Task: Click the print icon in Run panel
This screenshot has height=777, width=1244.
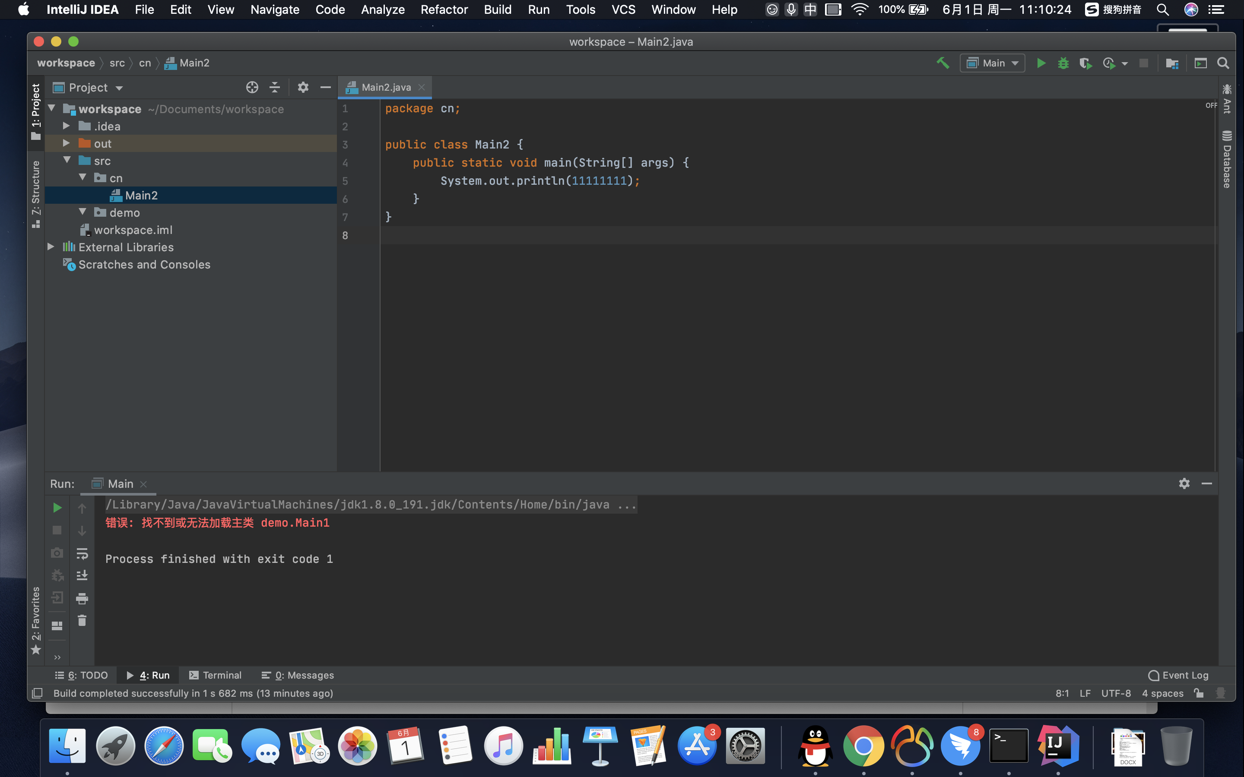Action: tap(82, 598)
